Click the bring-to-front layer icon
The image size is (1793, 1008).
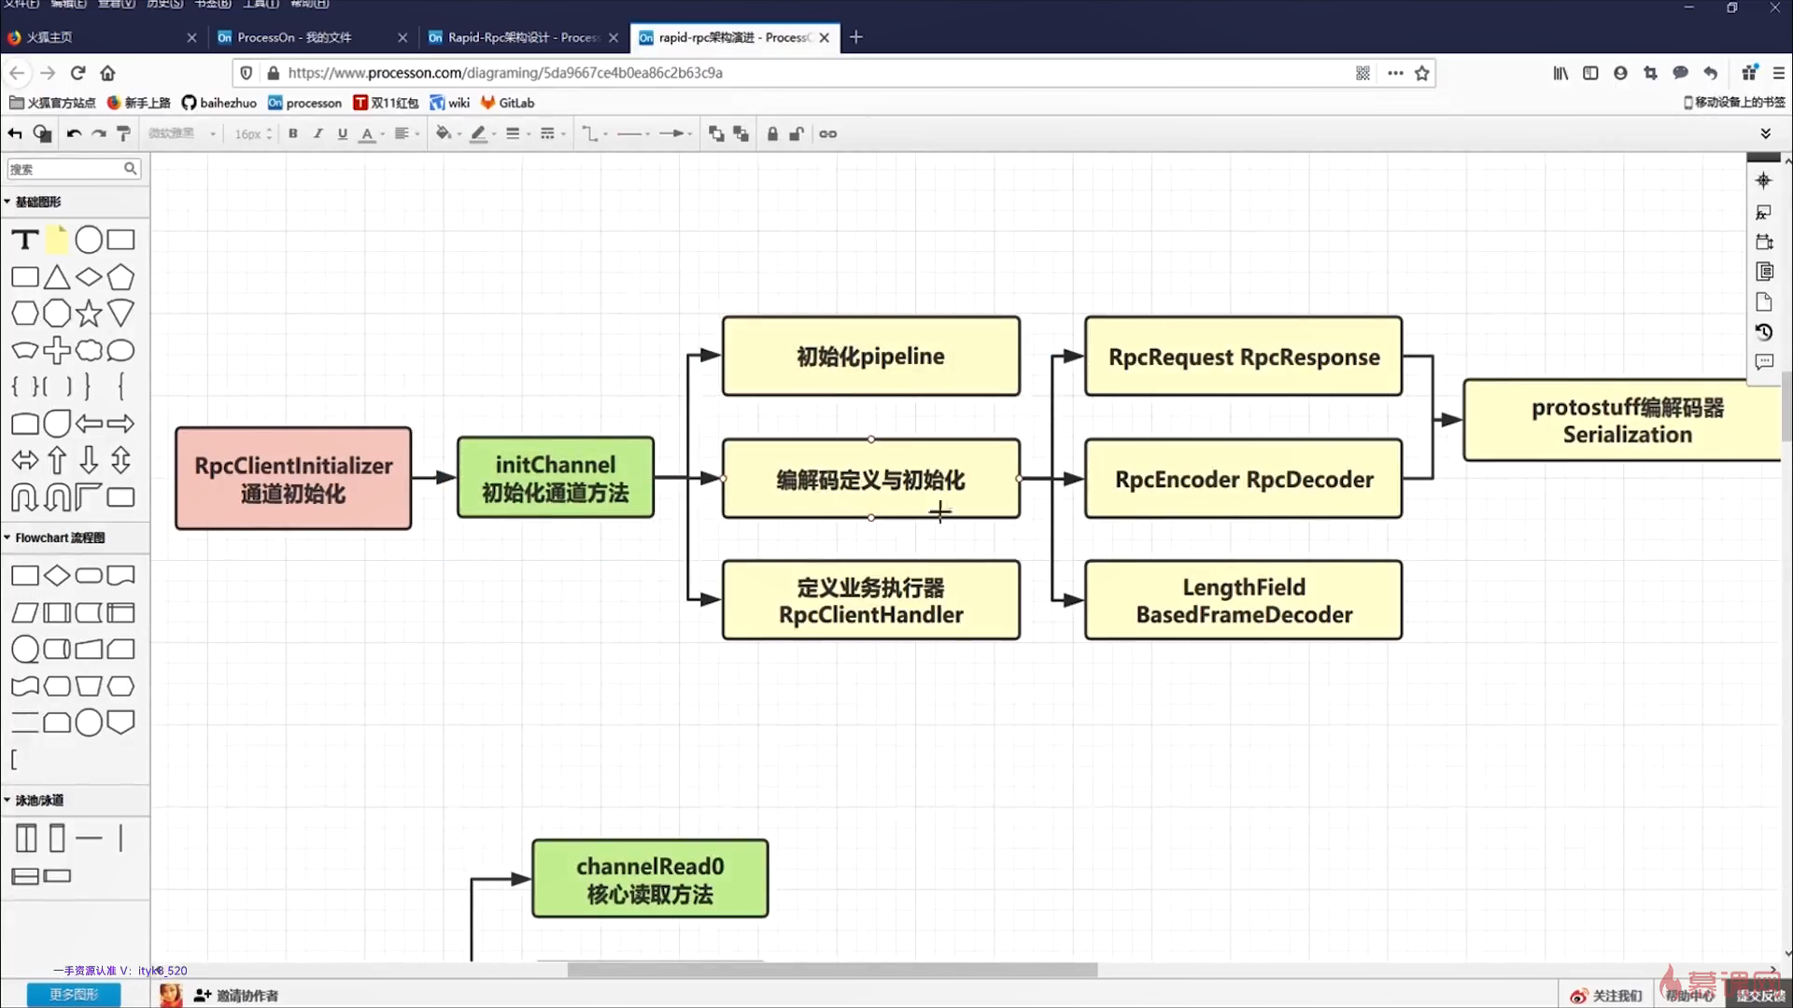[x=716, y=133]
